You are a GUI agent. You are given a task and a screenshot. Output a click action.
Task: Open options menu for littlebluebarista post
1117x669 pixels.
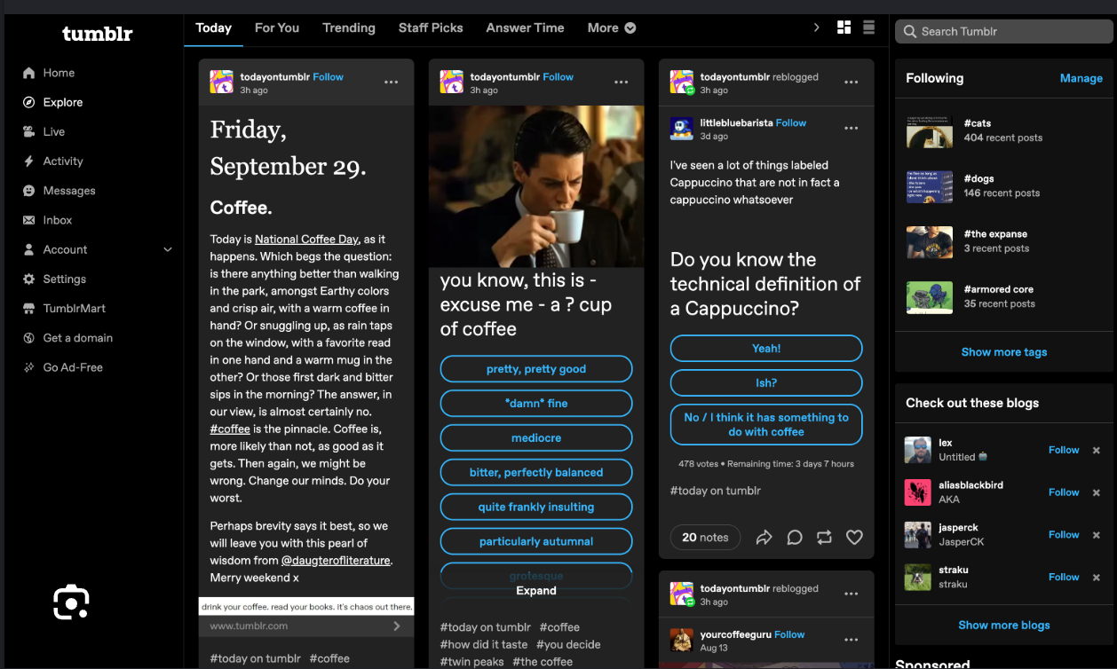pos(852,129)
